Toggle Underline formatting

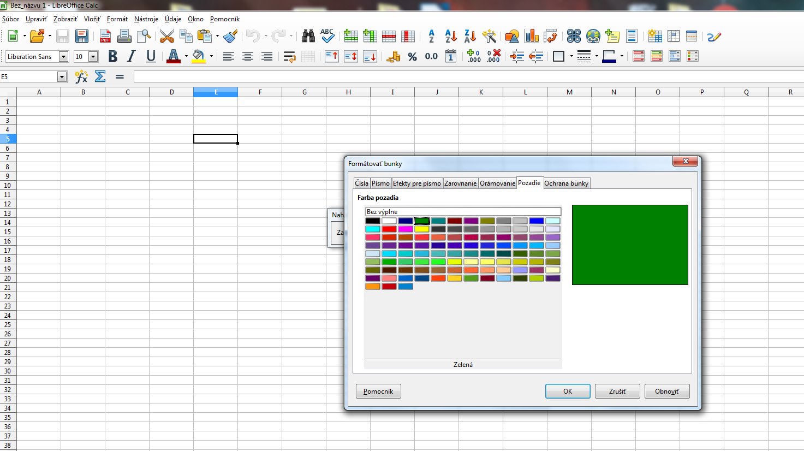tap(151, 56)
